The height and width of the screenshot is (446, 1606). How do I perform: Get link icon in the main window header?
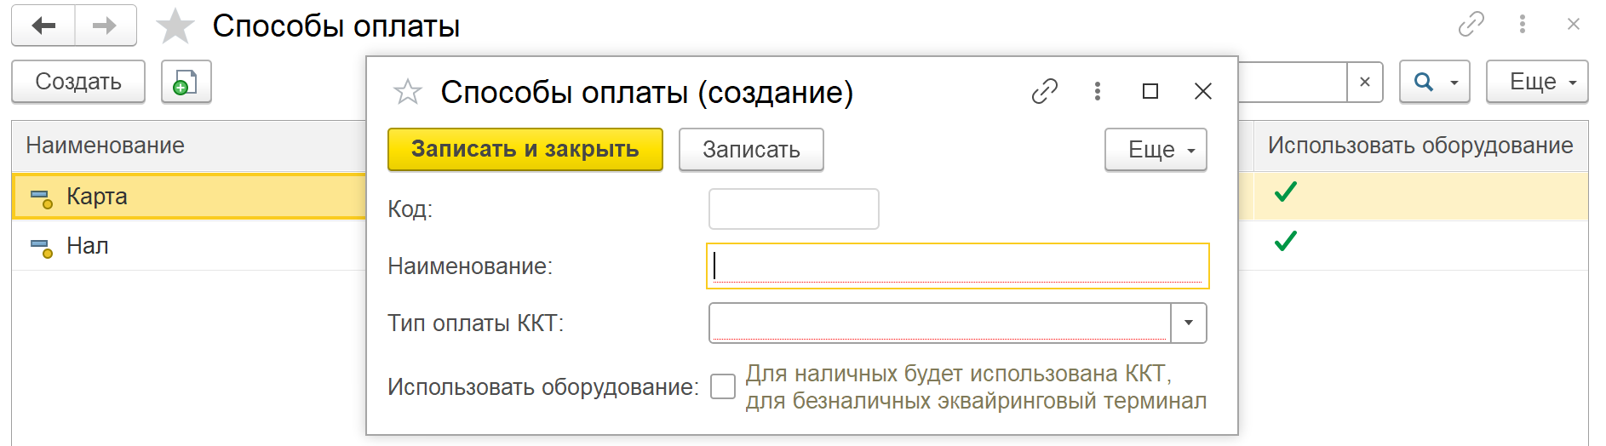[x=1471, y=24]
